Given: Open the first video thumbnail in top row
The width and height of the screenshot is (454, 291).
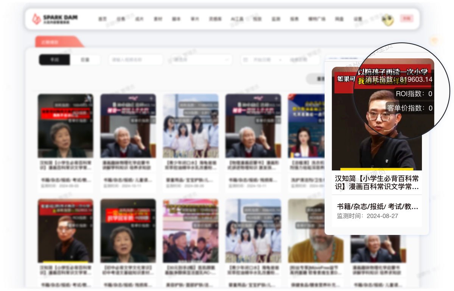Looking at the screenshot, I should [x=65, y=126].
